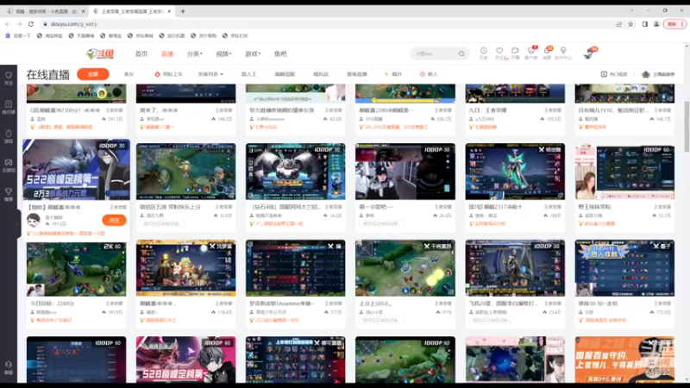Click the sidebar cloud gaming controller icon
This screenshot has width=690, height=388.
(x=9, y=166)
